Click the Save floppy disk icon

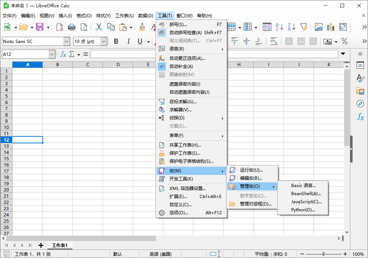tap(40, 27)
